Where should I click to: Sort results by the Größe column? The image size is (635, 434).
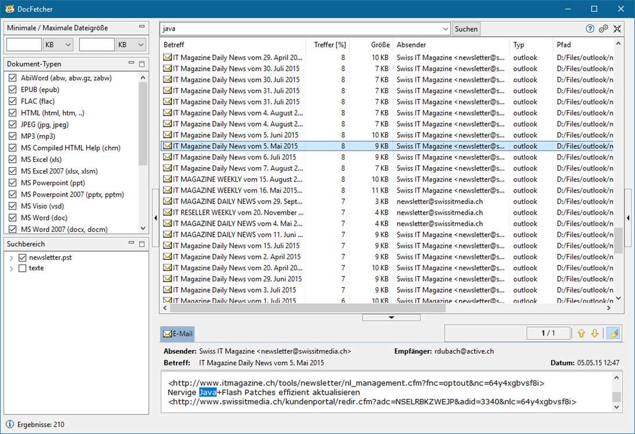pos(372,45)
